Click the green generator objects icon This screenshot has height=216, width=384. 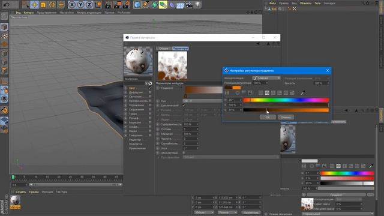click(x=155, y=5)
